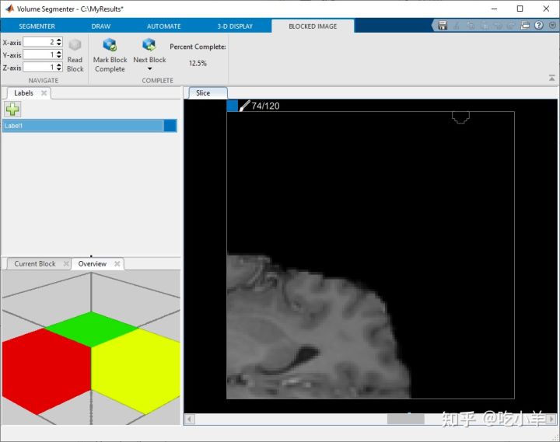Switch to the Current Block panel tab
The image size is (560, 442).
(35, 264)
